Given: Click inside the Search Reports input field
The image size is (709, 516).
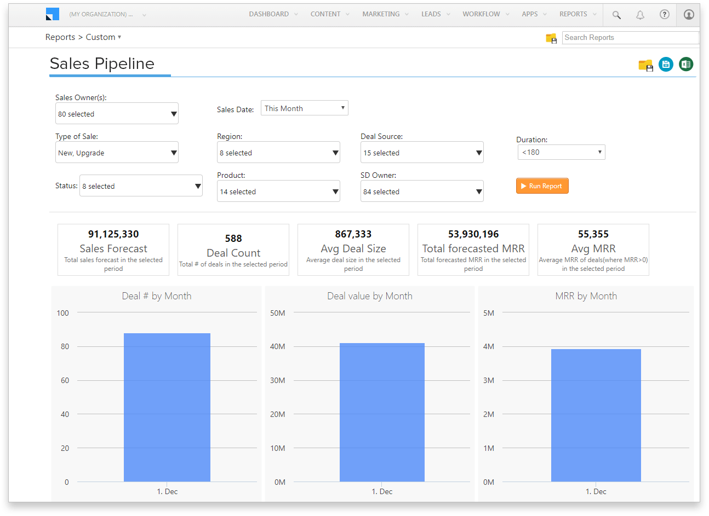Looking at the screenshot, I should click(630, 37).
